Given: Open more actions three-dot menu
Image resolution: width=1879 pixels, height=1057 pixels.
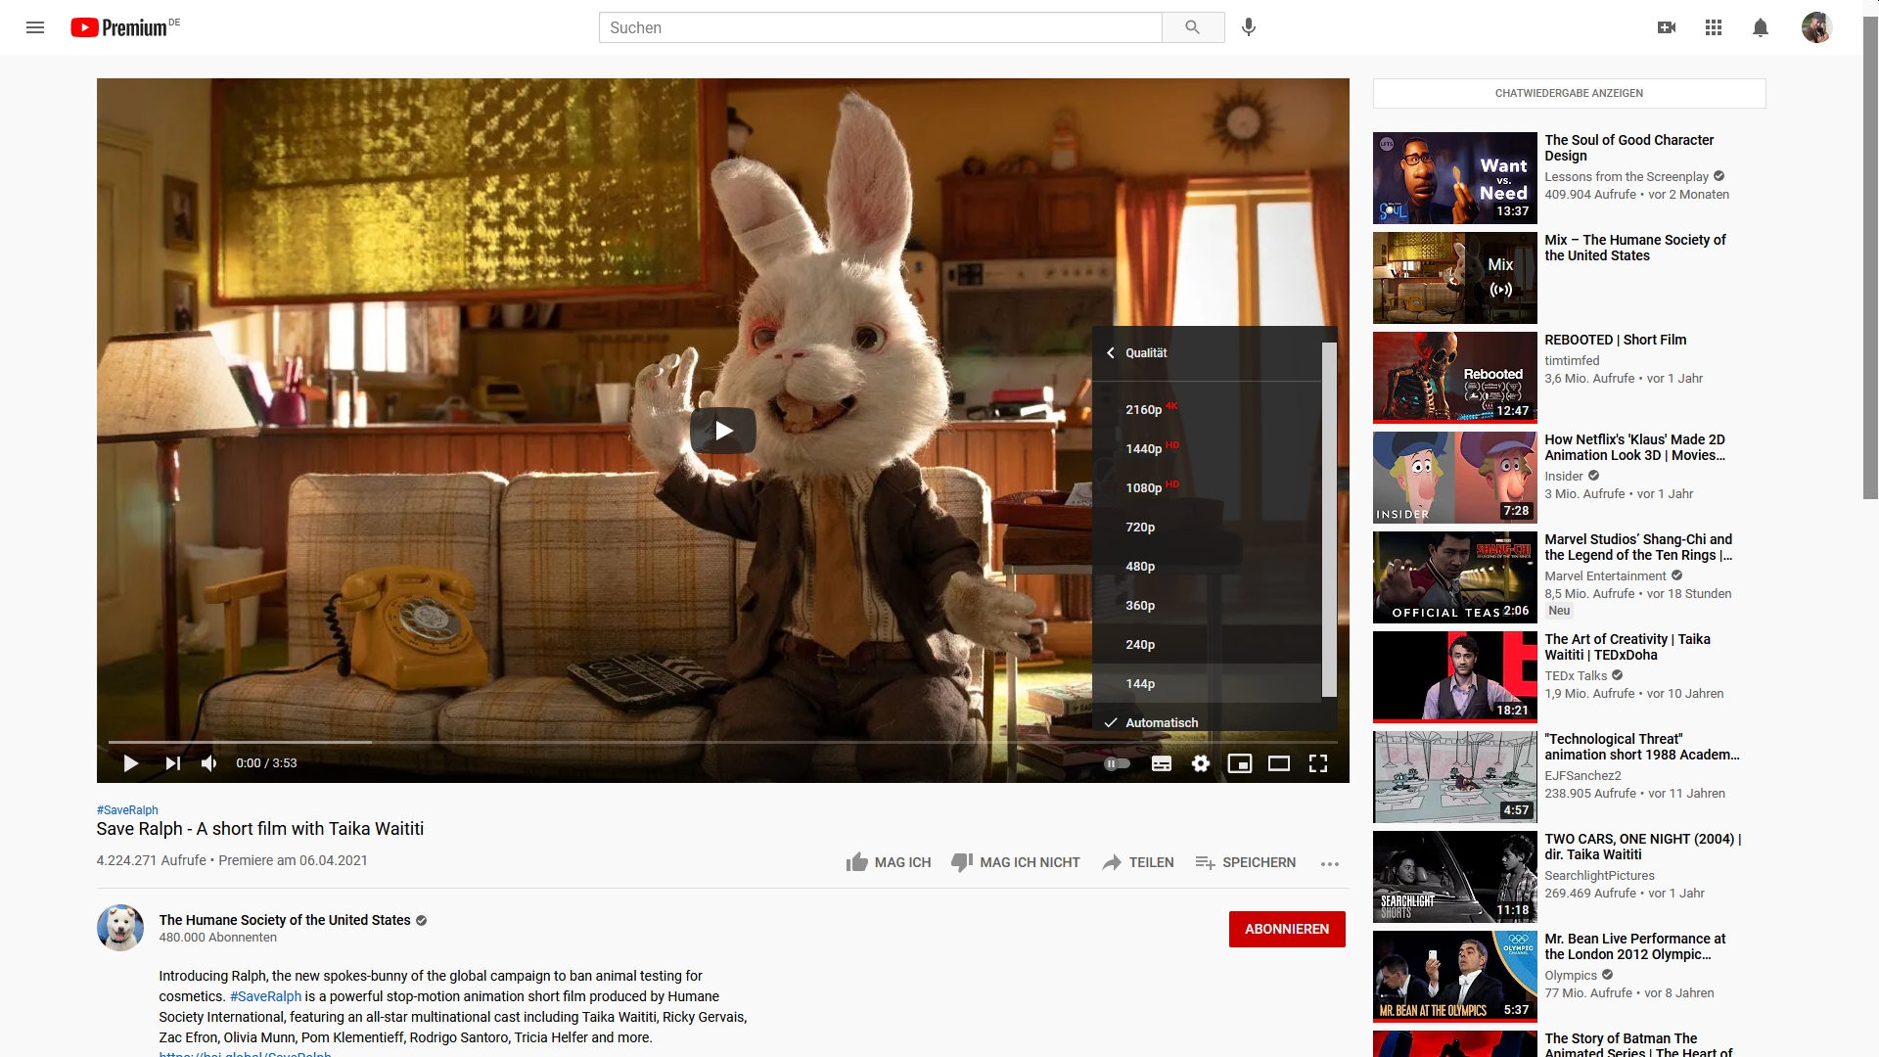Looking at the screenshot, I should (1329, 863).
